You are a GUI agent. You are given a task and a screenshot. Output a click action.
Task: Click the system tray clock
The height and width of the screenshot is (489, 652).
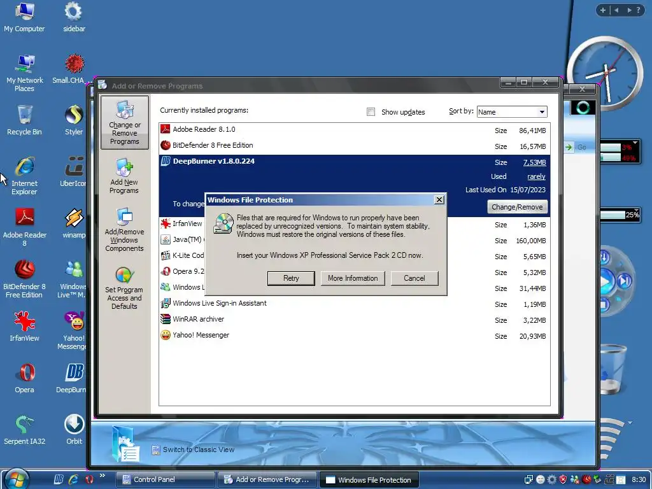point(639,479)
